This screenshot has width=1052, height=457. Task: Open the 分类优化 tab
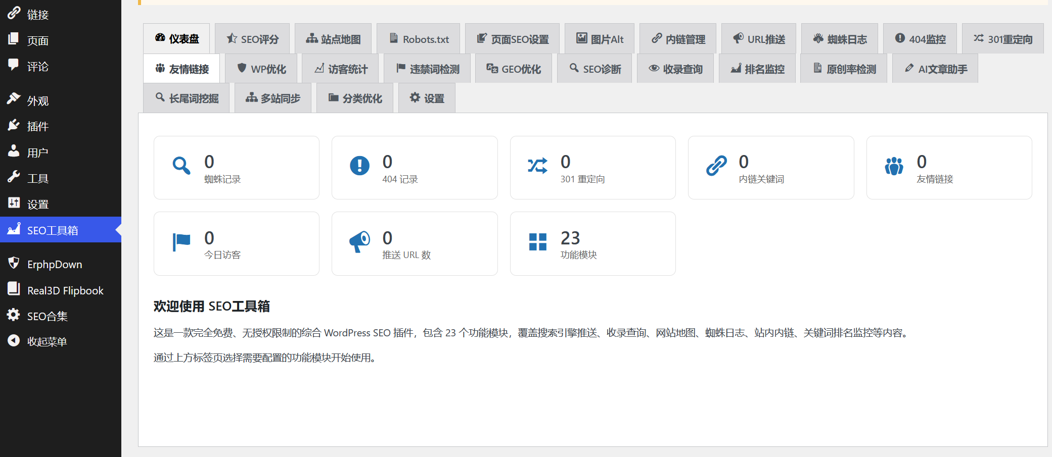point(354,97)
